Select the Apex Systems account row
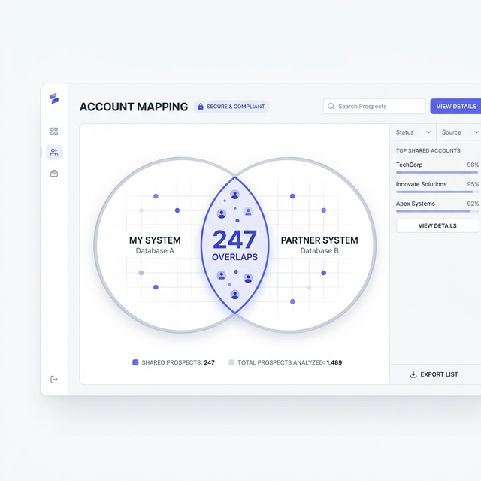This screenshot has width=481, height=481. pos(437,207)
